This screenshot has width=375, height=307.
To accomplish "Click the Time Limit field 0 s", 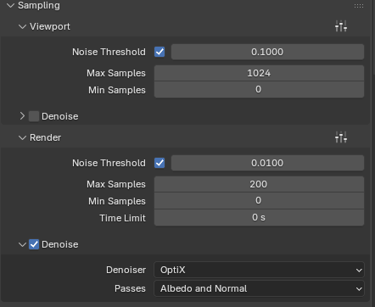I will point(259,218).
